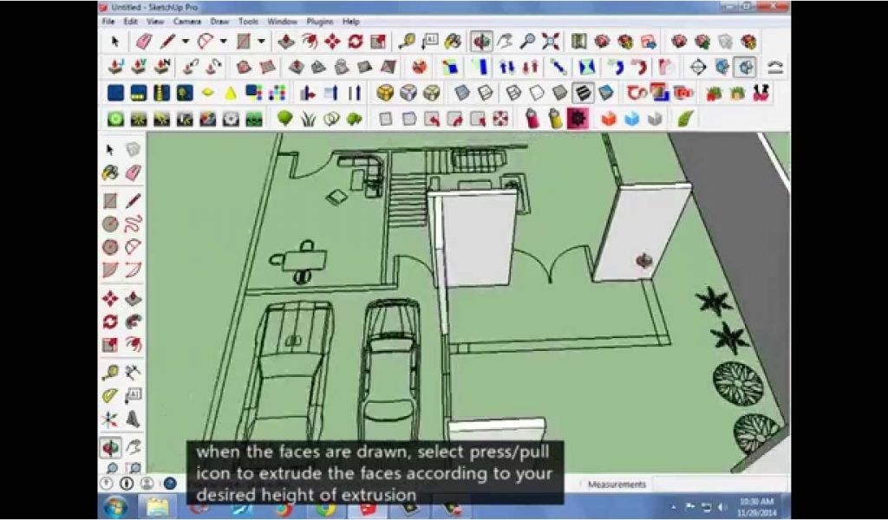This screenshot has height=520, width=888.
Task: Toggle the Shaded With Textures style button
Action: pos(583,93)
